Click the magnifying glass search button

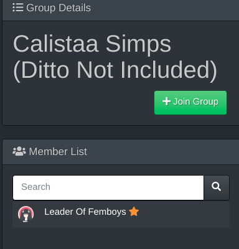pos(217,187)
